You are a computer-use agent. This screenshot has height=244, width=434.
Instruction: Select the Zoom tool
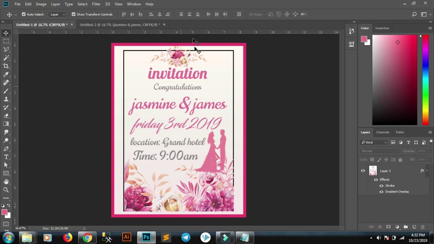point(6,190)
